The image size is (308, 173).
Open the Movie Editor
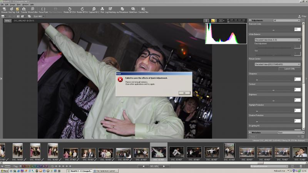click(33, 10)
